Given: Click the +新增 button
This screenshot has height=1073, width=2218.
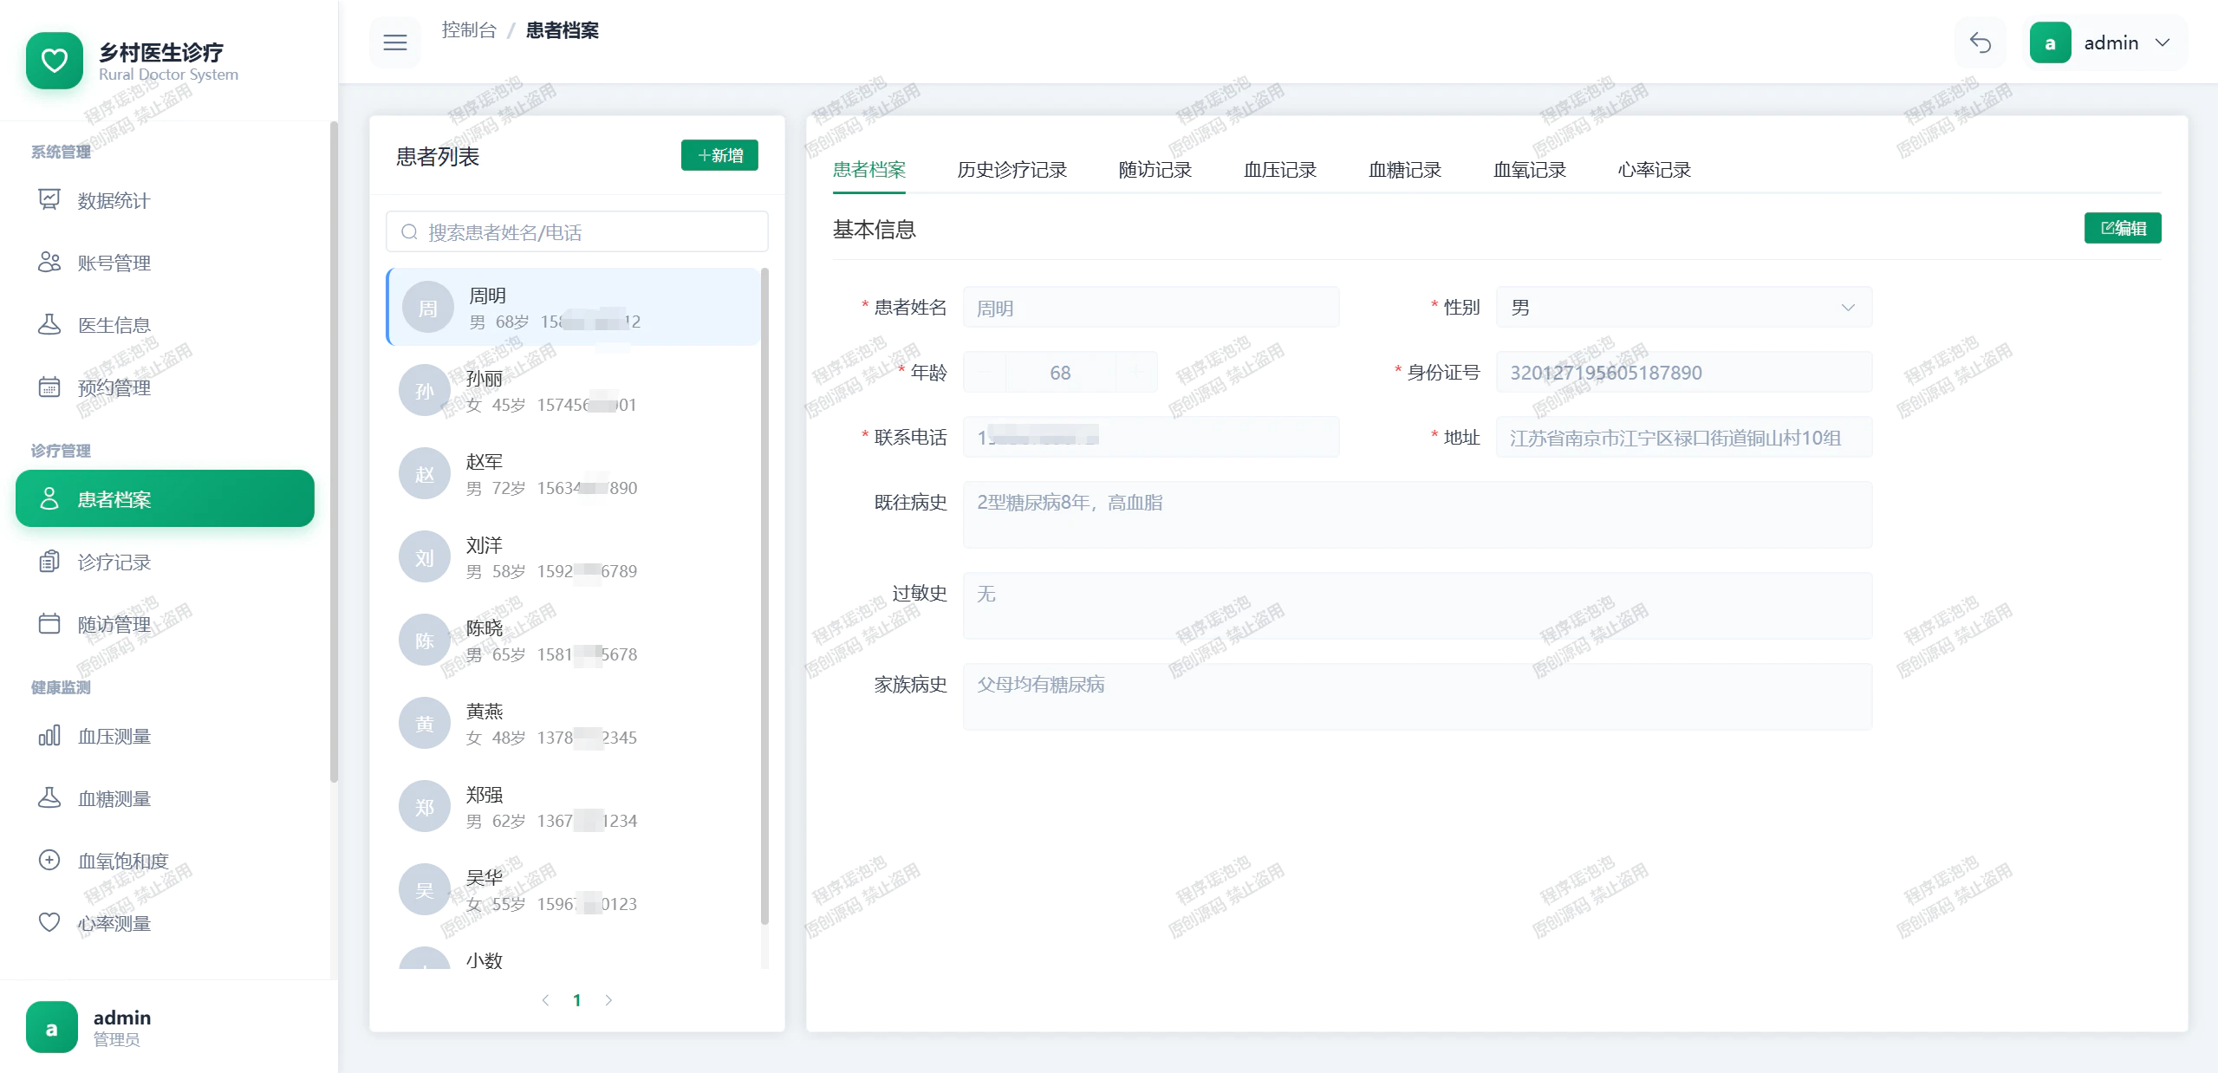Looking at the screenshot, I should click(719, 155).
